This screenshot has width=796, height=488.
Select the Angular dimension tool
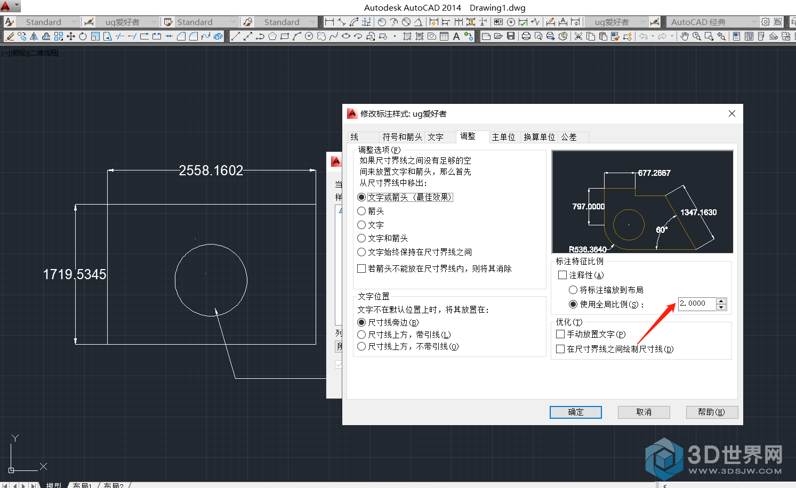pos(419,22)
